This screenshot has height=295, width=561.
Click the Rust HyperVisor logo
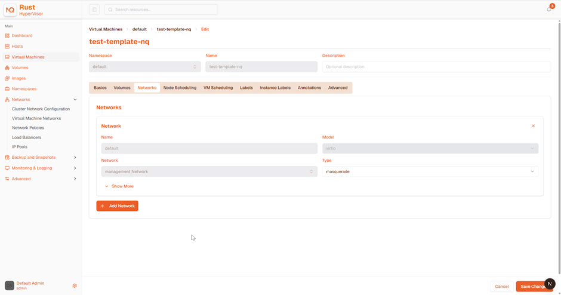click(x=10, y=10)
